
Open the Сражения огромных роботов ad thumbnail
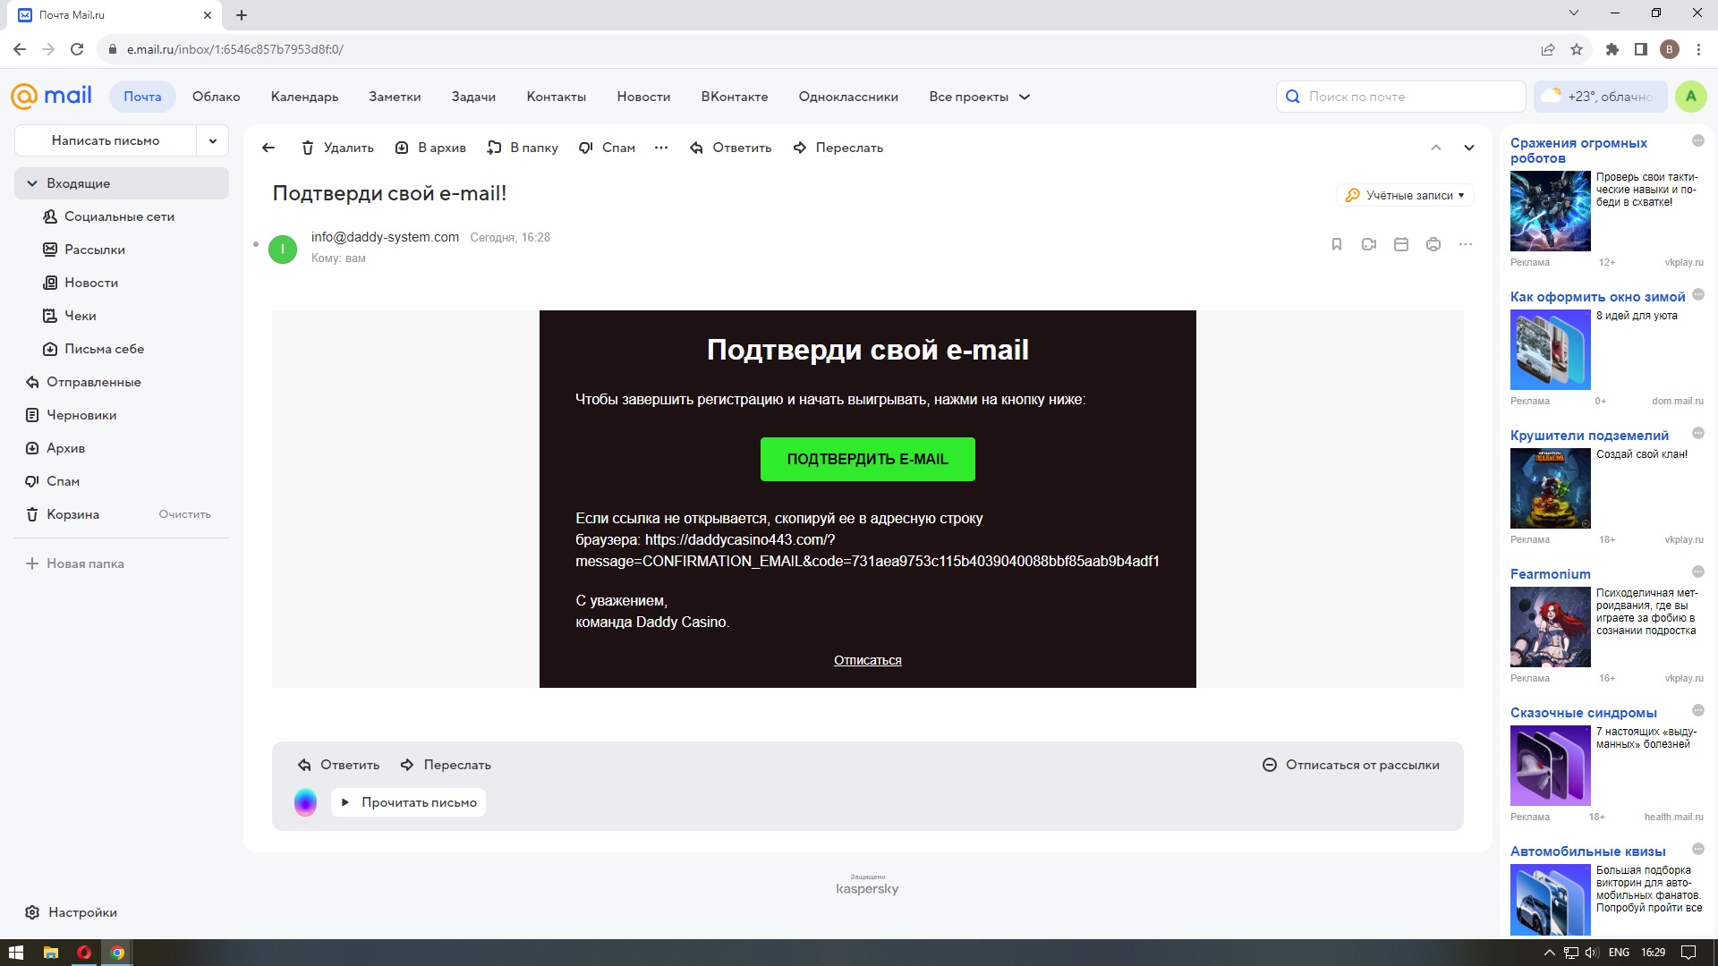coord(1550,211)
